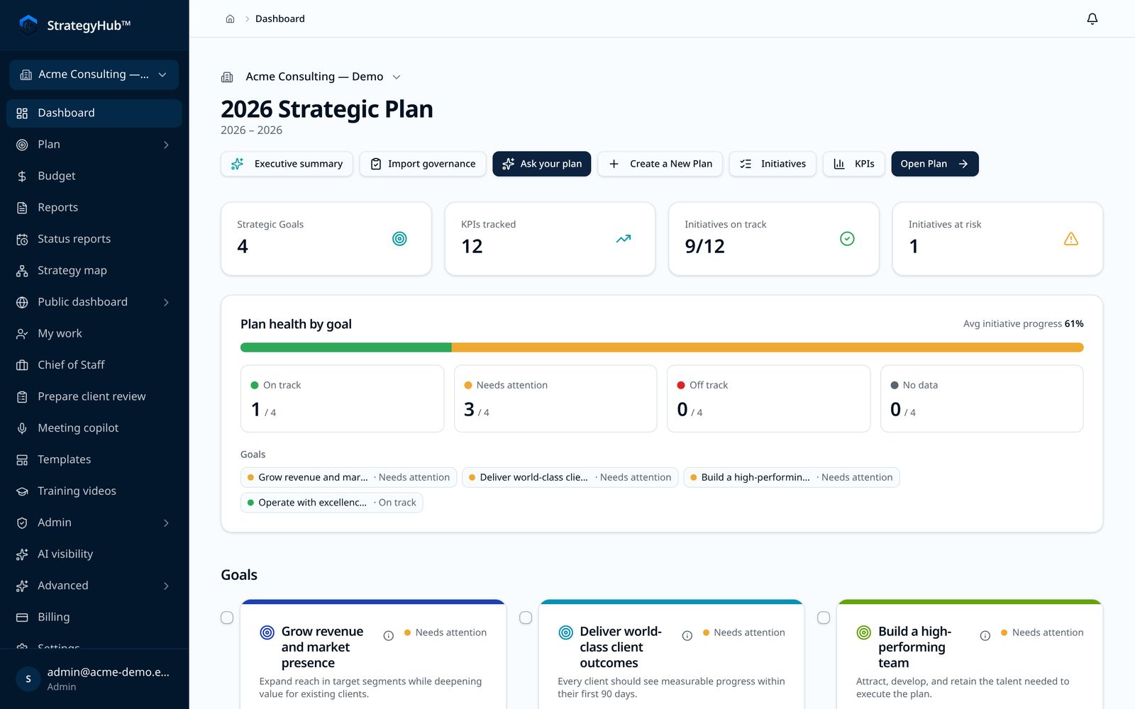Open Budget from the sidebar
Viewport: 1135px width, 709px height.
pos(94,176)
